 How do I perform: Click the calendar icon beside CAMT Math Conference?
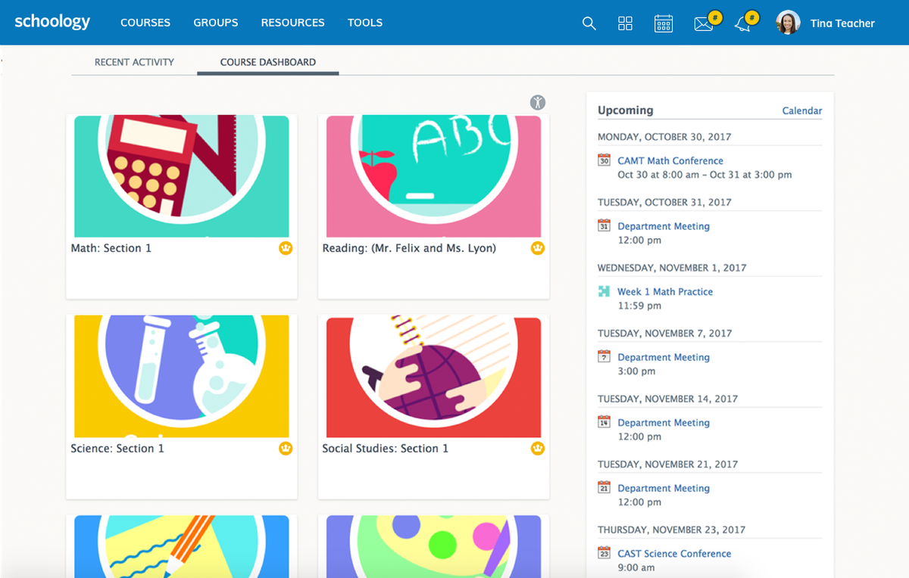[x=604, y=160]
